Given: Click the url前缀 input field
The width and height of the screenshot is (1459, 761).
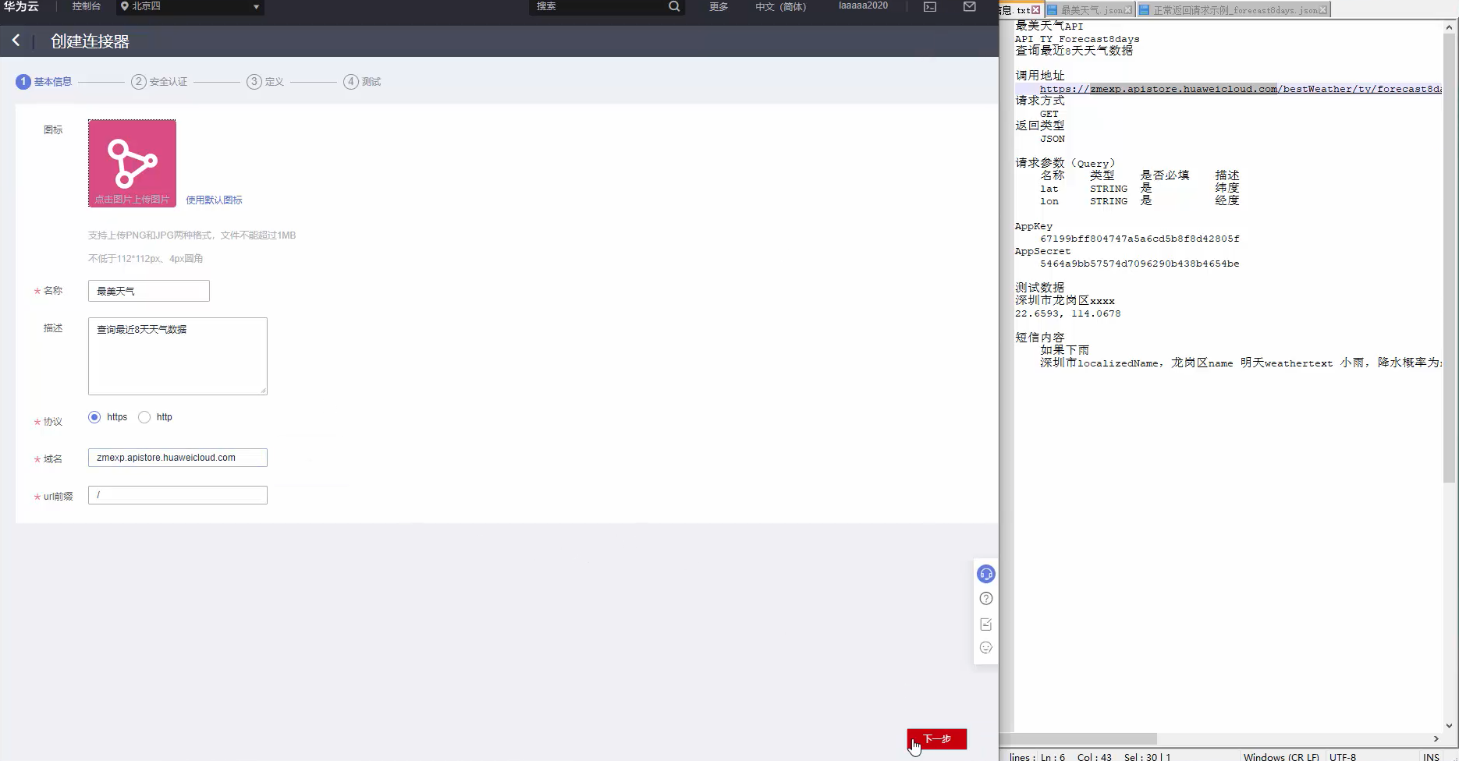Looking at the screenshot, I should [x=178, y=495].
